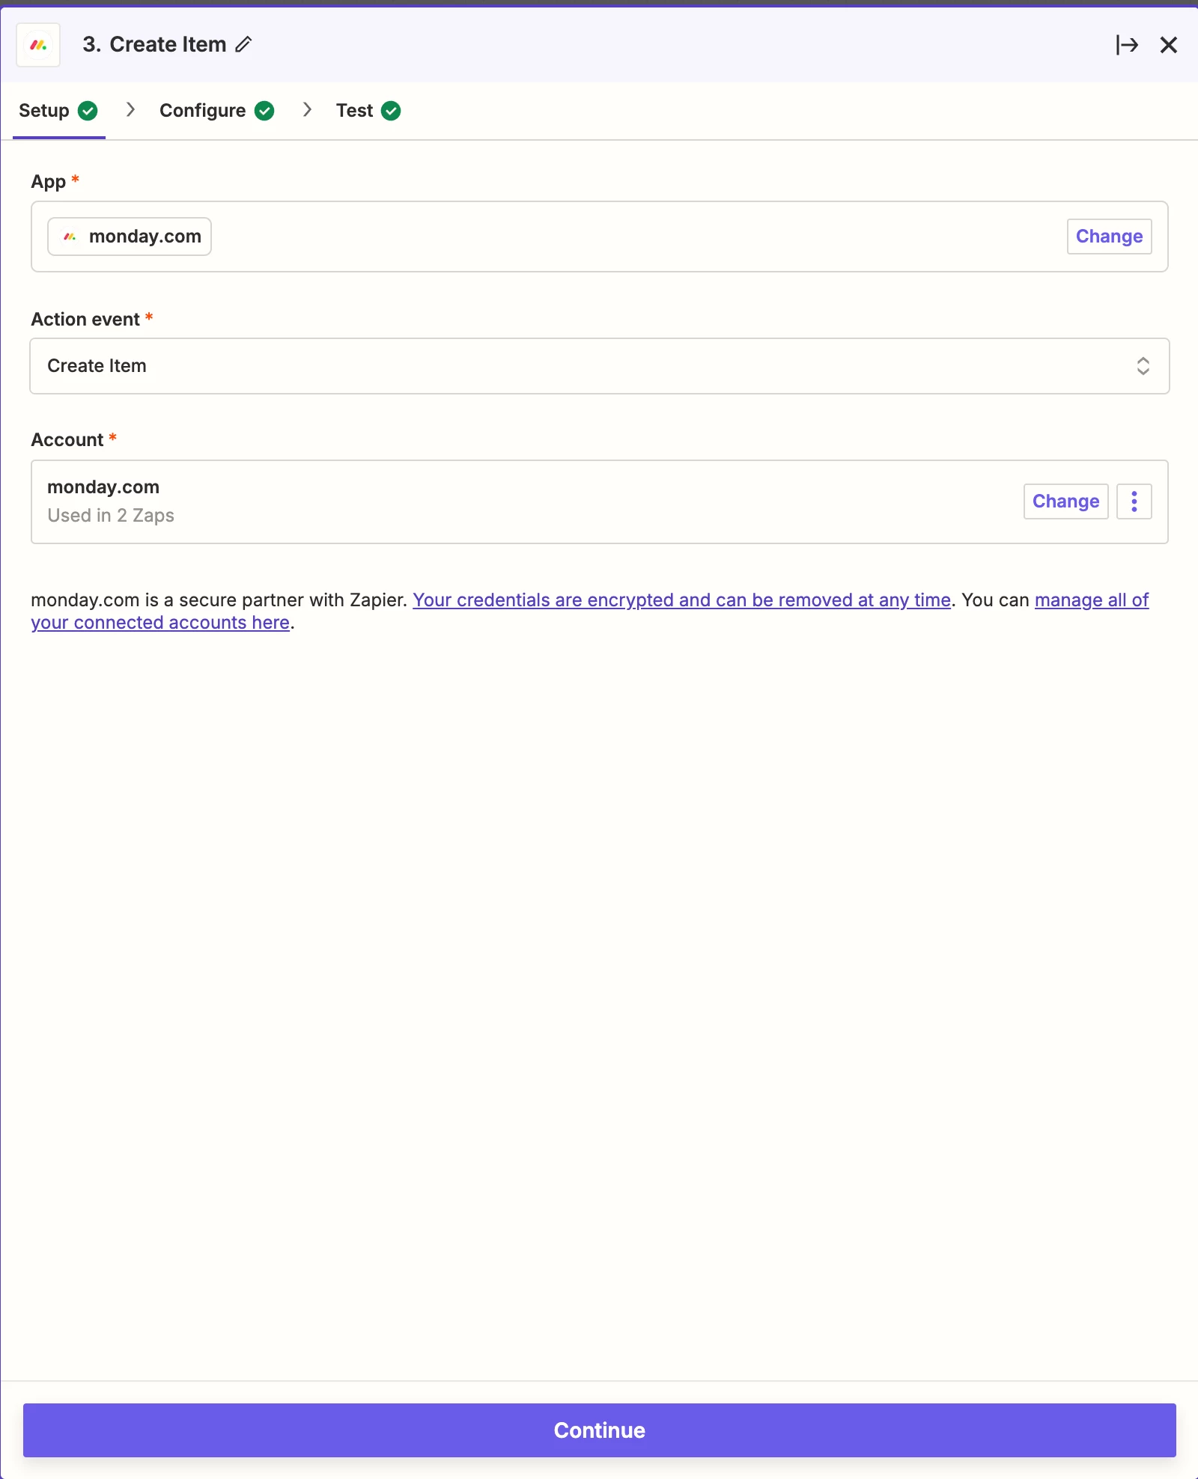Click the account name monday.com

coord(103,487)
